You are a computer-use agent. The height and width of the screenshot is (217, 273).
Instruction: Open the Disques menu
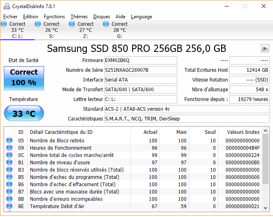tap(101, 17)
